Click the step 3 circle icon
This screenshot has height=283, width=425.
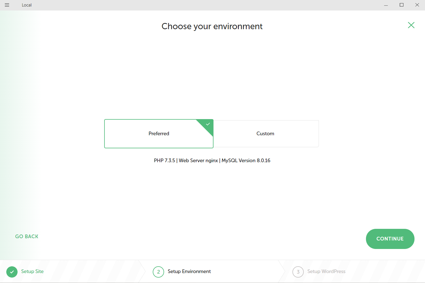tap(298, 272)
